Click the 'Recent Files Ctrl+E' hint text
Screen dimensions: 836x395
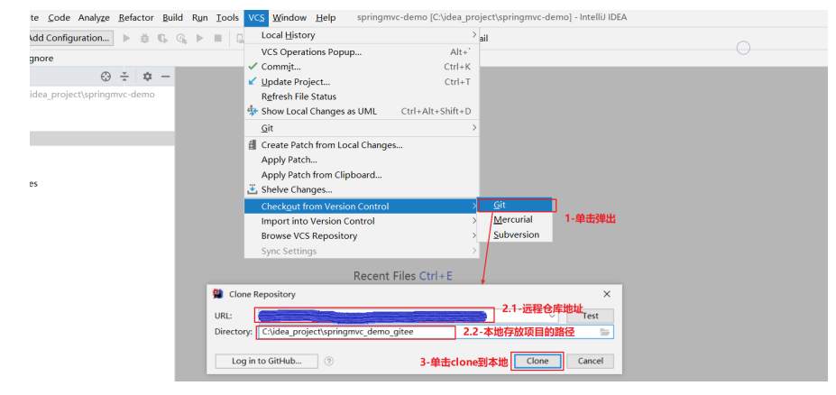click(x=402, y=276)
